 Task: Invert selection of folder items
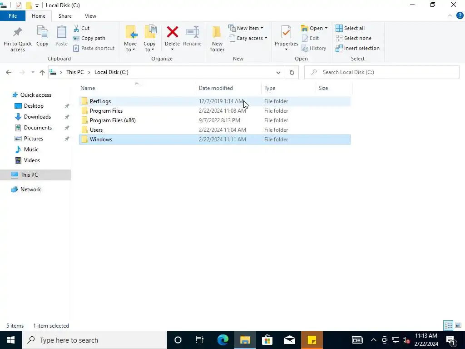coord(358,48)
